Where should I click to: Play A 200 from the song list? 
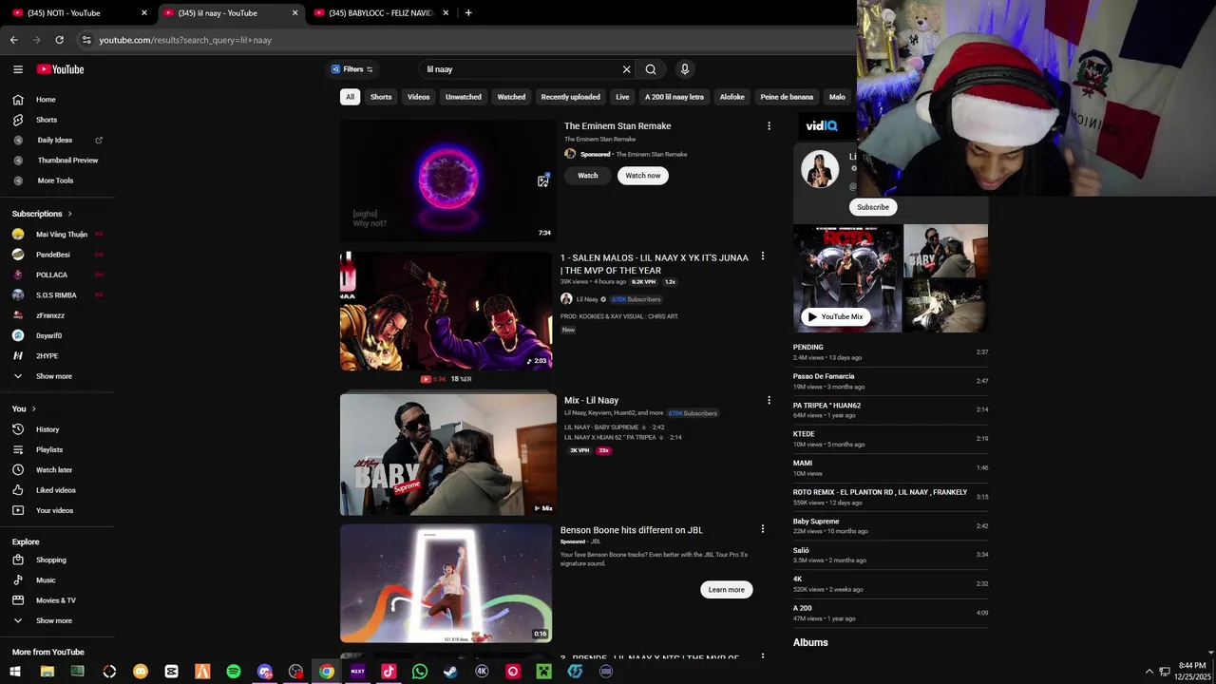(x=890, y=613)
